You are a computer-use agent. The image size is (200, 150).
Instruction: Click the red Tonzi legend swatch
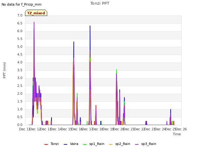[46, 144]
